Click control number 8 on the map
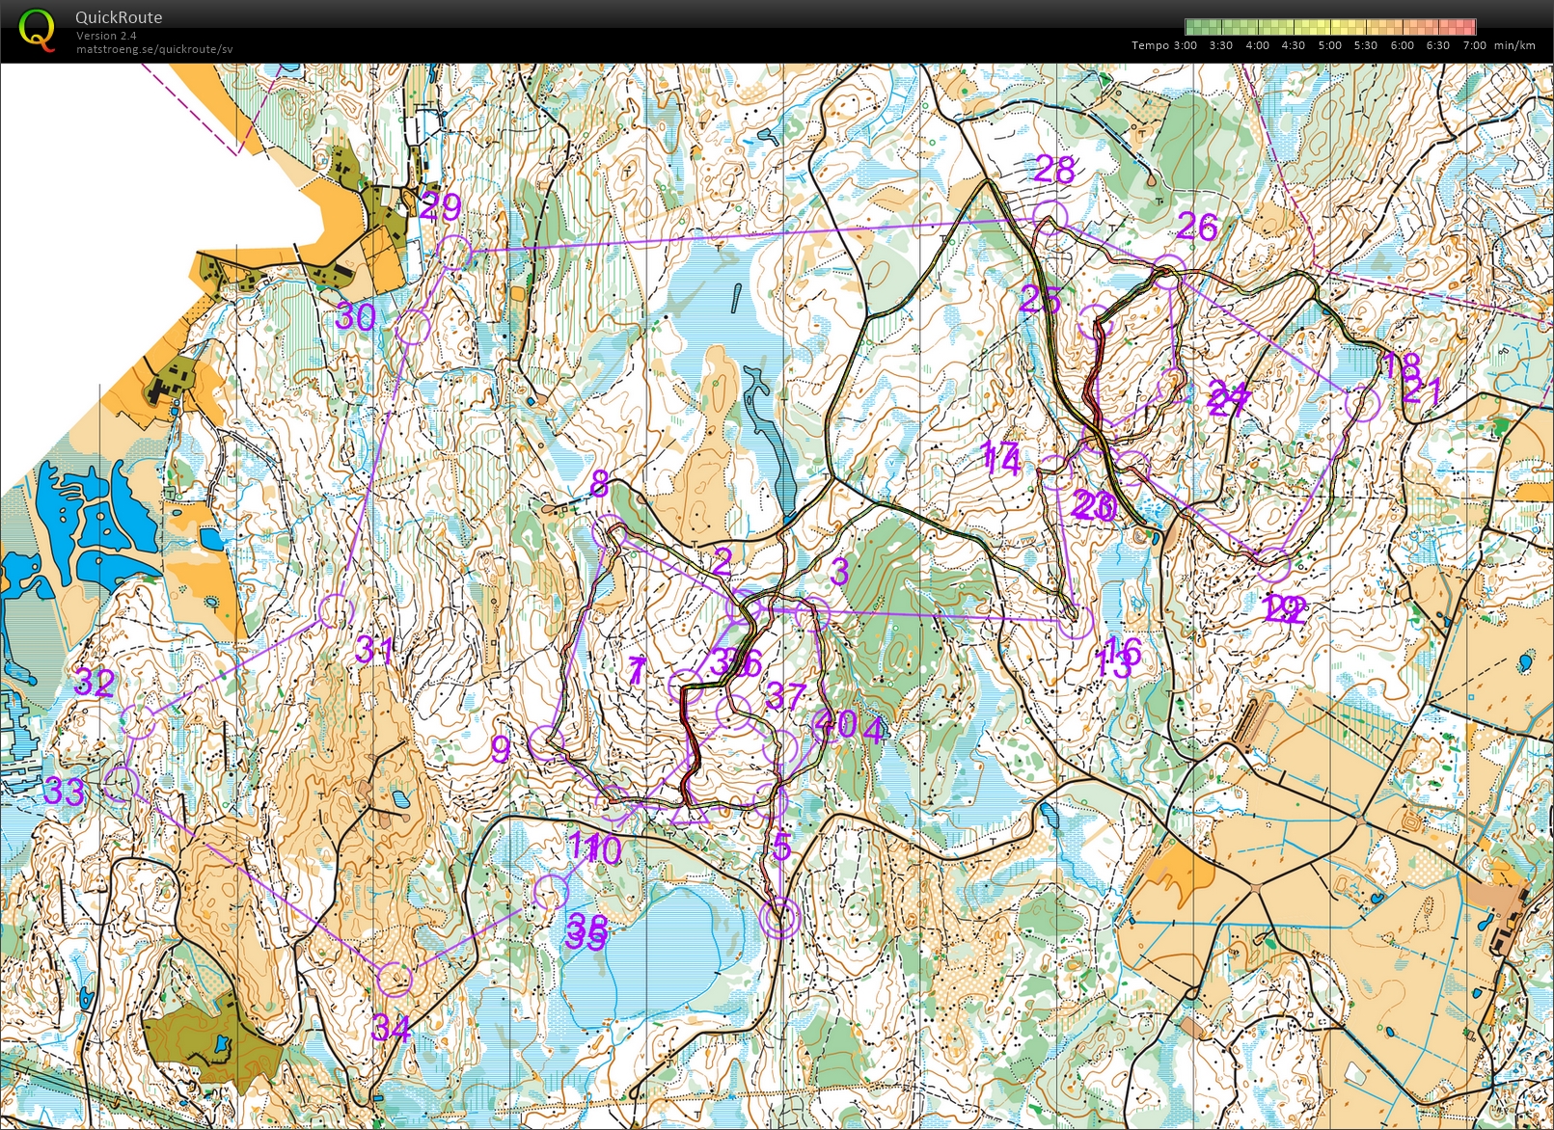This screenshot has height=1130, width=1554. (x=599, y=483)
